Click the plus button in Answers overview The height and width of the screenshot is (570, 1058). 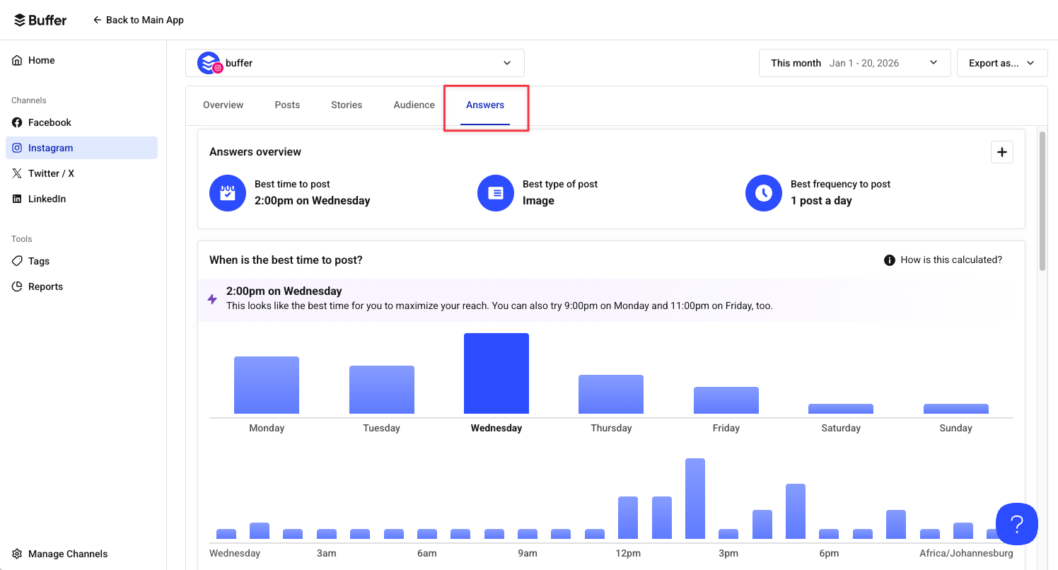[1001, 152]
